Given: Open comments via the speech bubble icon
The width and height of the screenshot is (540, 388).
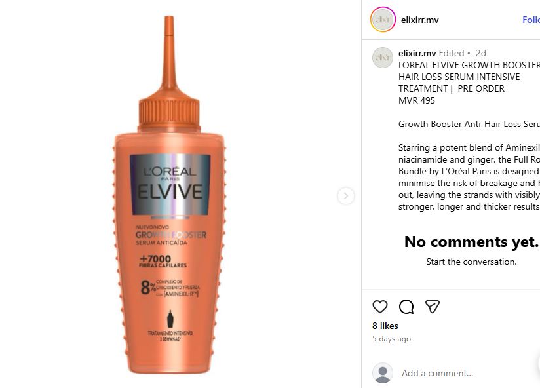Looking at the screenshot, I should [406, 307].
